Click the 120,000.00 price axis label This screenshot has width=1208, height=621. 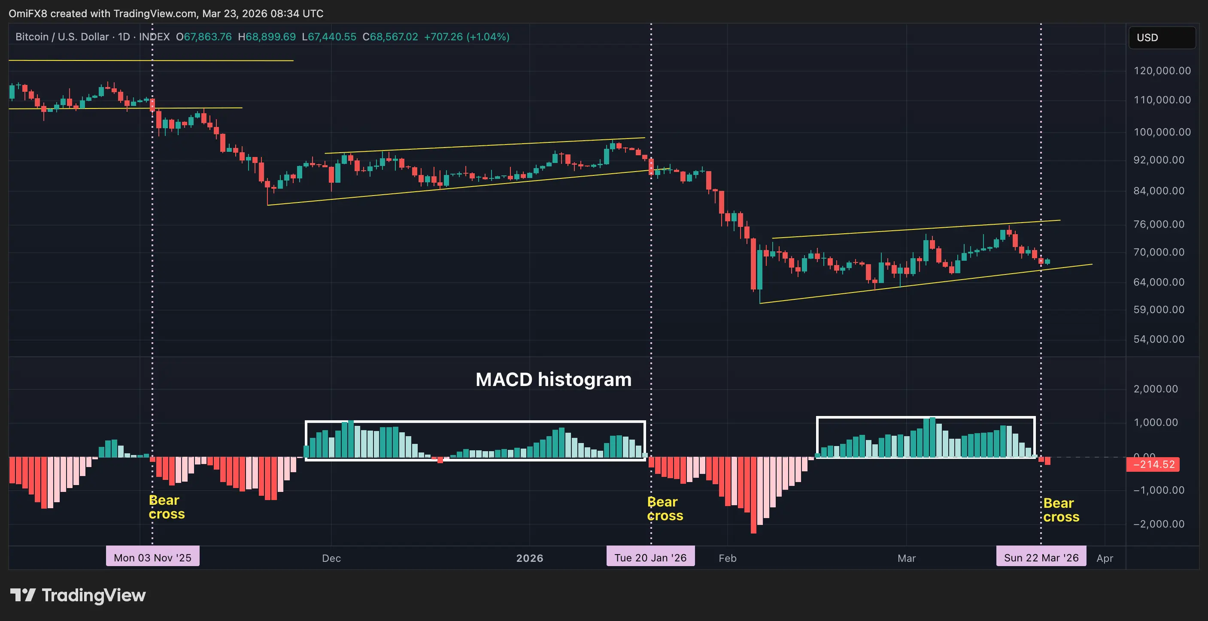point(1162,71)
